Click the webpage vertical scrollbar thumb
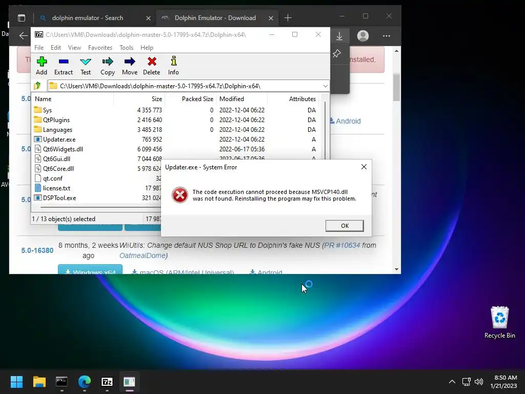Image resolution: width=525 pixels, height=394 pixels. click(396, 87)
